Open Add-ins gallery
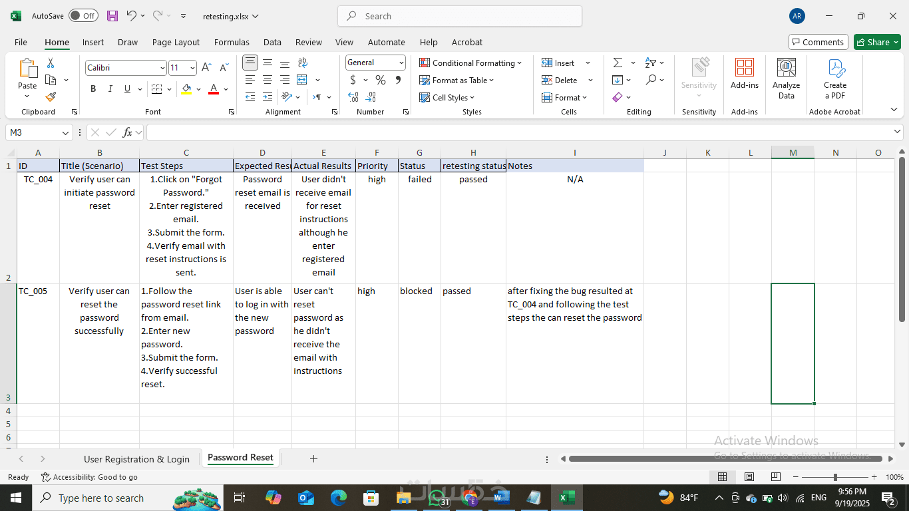This screenshot has width=909, height=511. coord(744,73)
